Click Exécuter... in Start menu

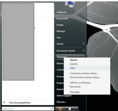(x=62, y=102)
